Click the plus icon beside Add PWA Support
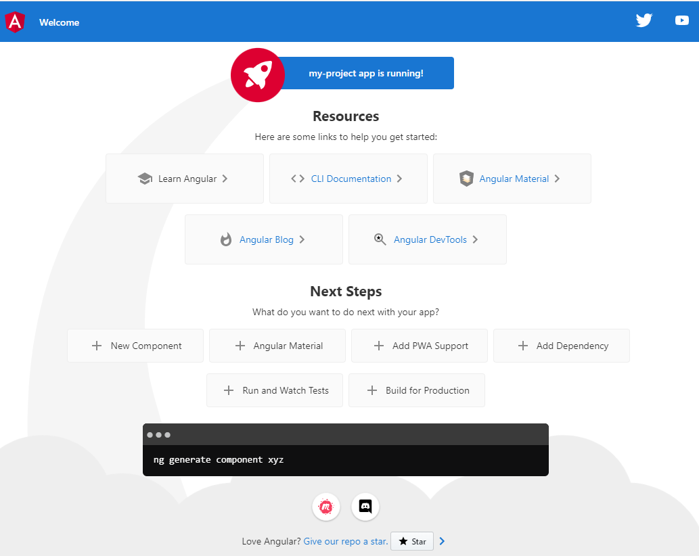 click(379, 346)
